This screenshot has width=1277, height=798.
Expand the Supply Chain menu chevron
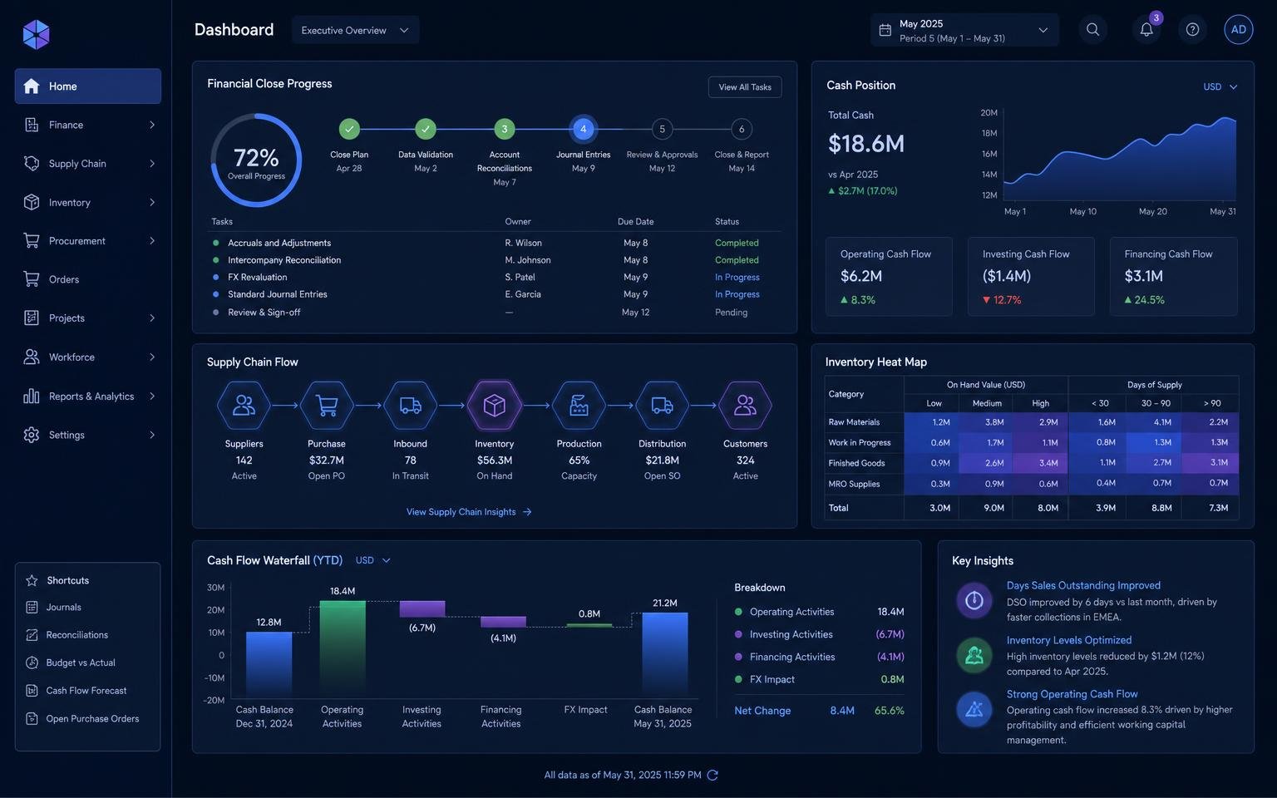tap(152, 164)
